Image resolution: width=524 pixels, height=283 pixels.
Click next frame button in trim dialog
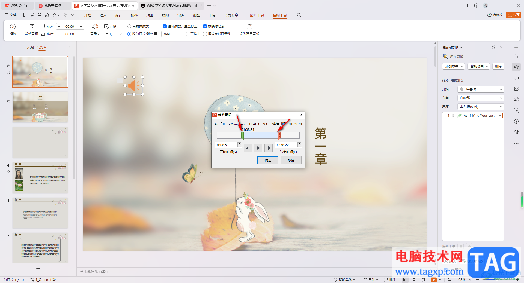tap(268, 148)
